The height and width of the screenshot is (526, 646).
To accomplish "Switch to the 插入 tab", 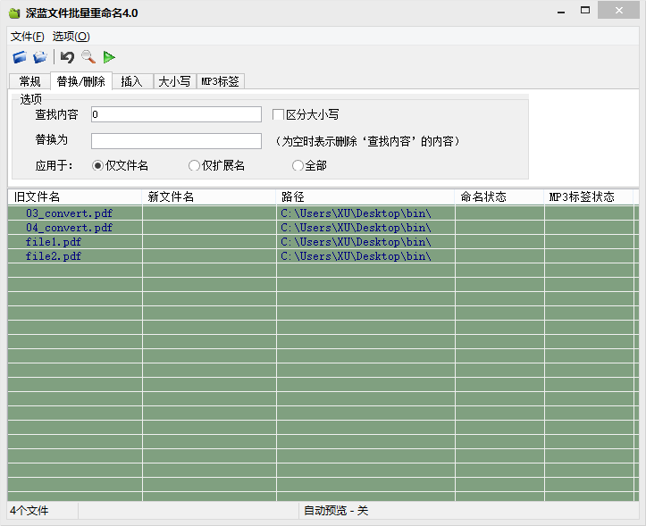I will coord(131,81).
